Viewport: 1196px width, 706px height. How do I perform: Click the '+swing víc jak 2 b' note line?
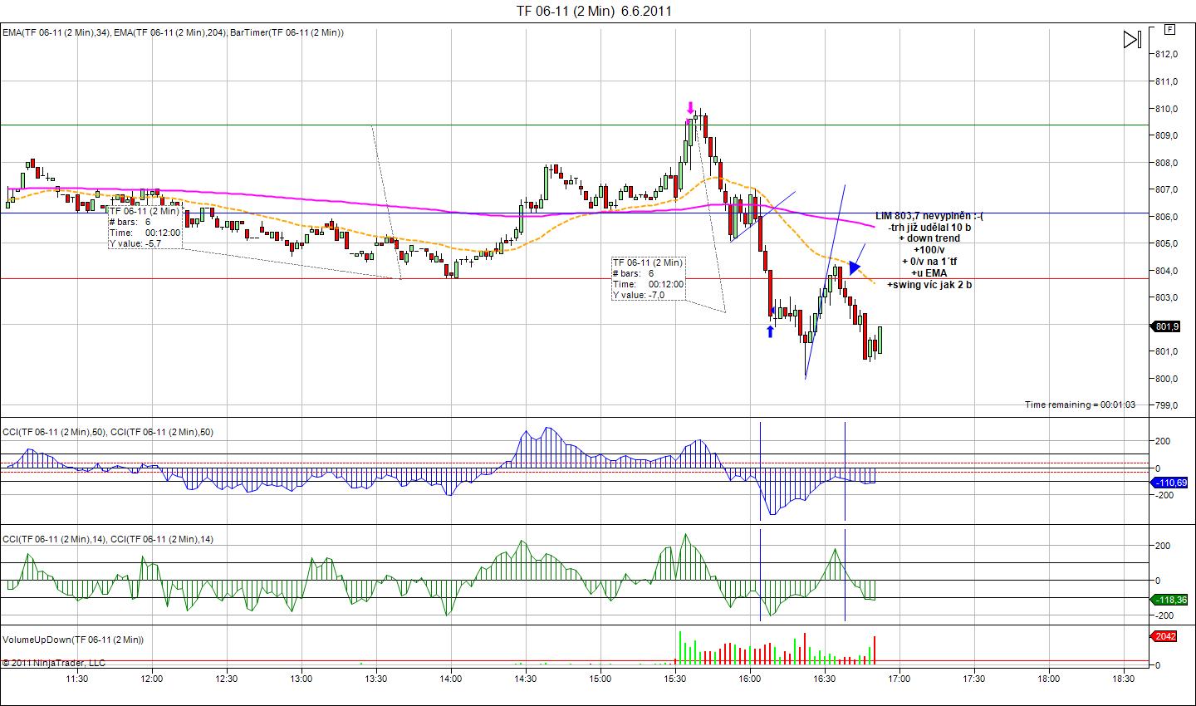point(929,285)
